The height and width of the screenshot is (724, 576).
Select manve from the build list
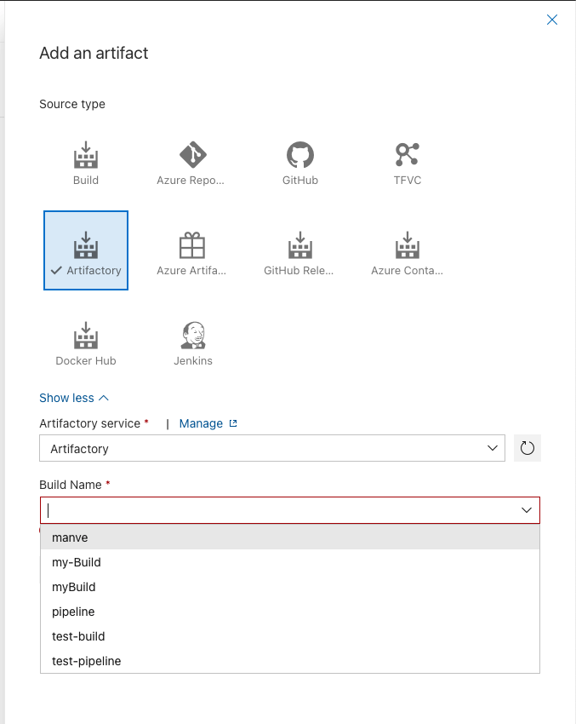(x=290, y=537)
